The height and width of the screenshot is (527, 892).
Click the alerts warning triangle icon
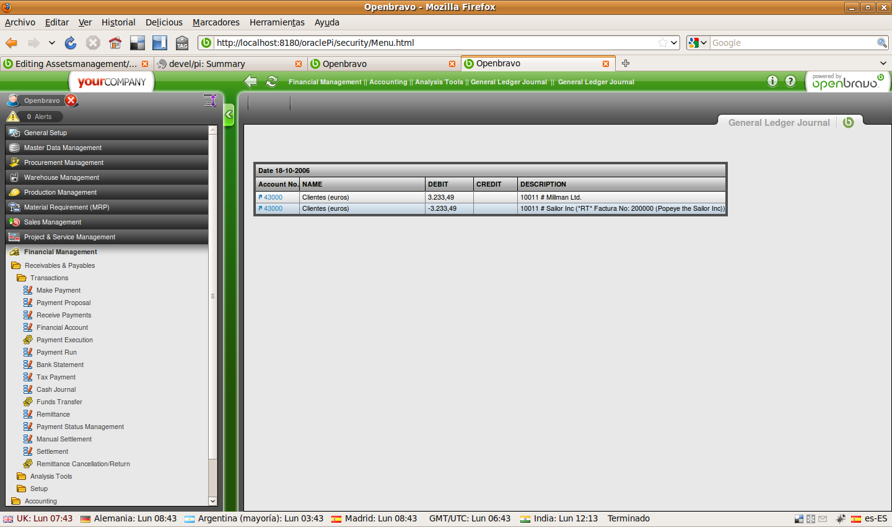13,116
